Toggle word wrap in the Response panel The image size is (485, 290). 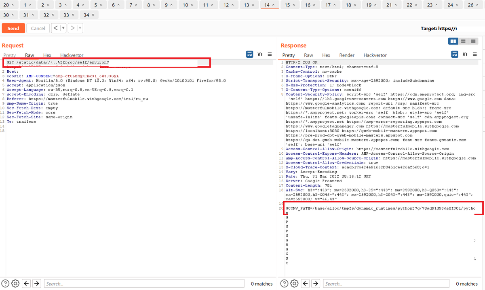pos(455,55)
